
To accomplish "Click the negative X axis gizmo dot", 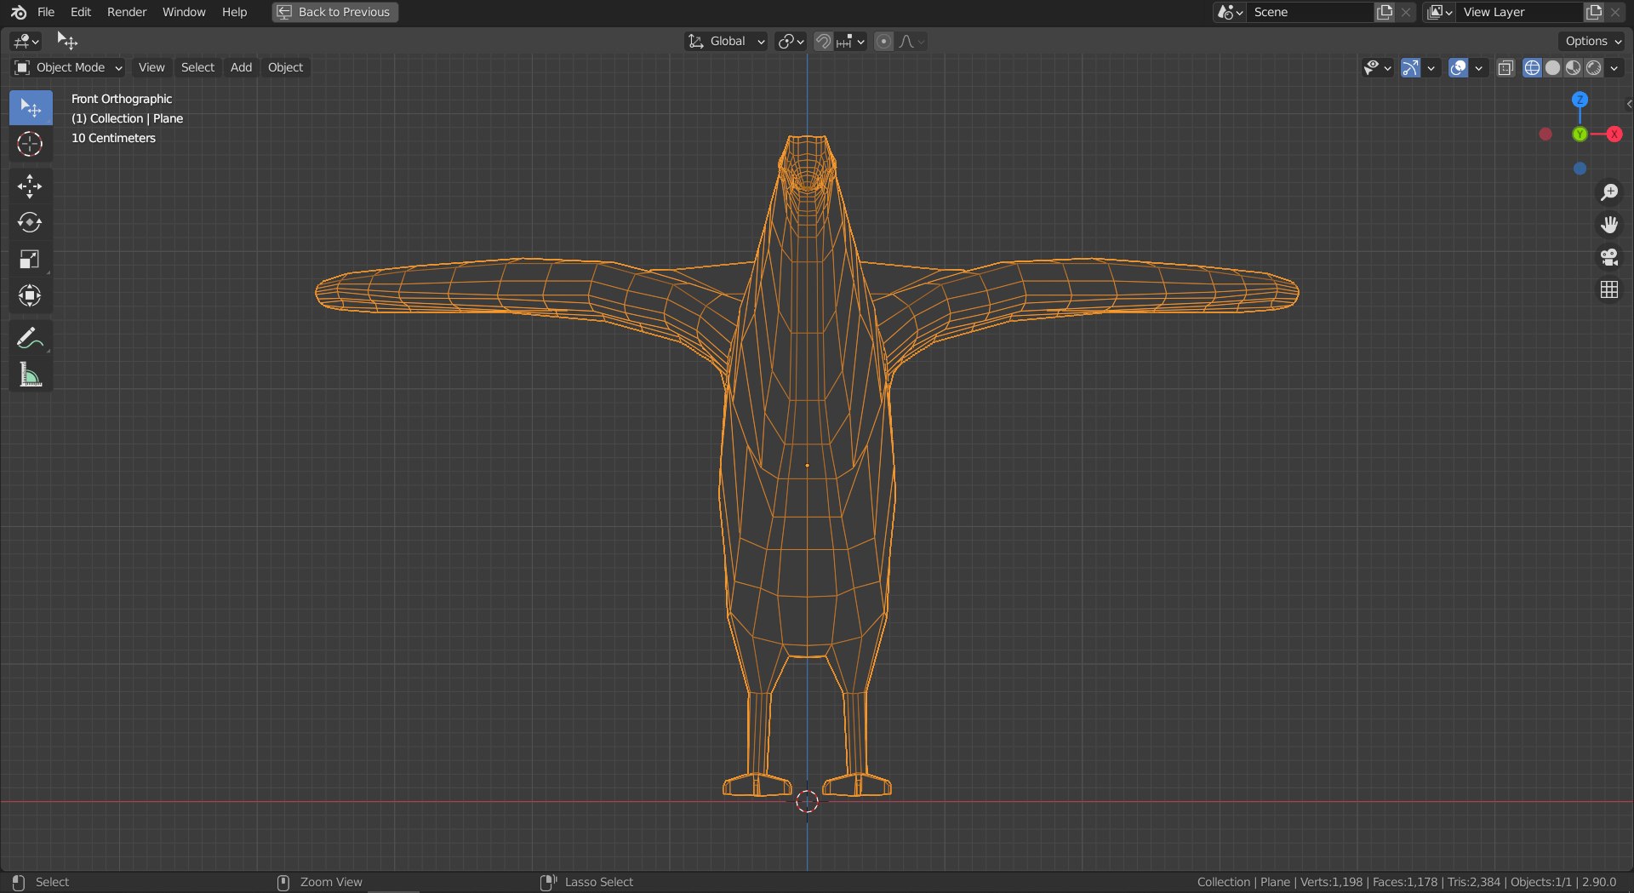I will tap(1545, 135).
